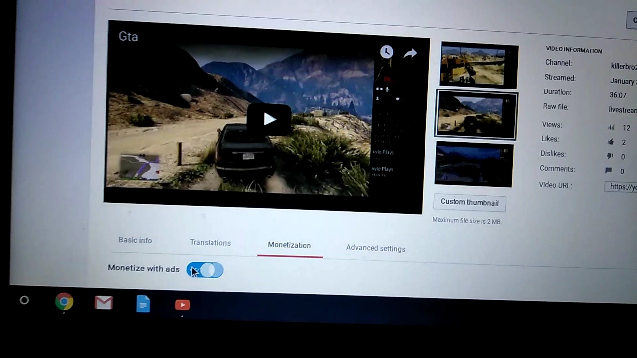Click the Comments speech bubble icon

tap(608, 171)
